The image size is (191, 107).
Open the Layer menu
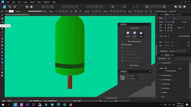tap(25, 2)
